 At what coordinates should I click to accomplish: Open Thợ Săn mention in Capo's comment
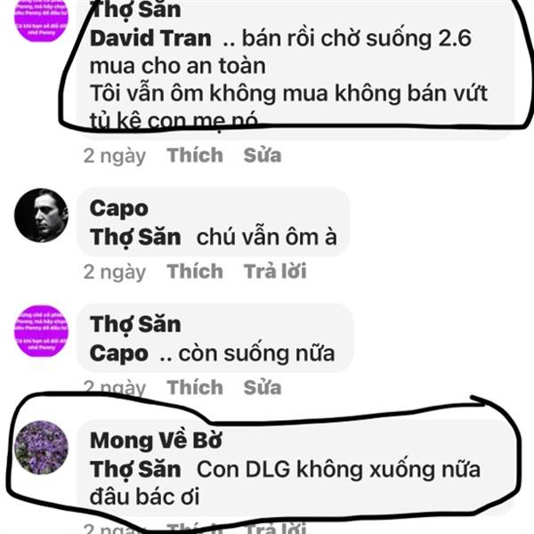pyautogui.click(x=135, y=237)
